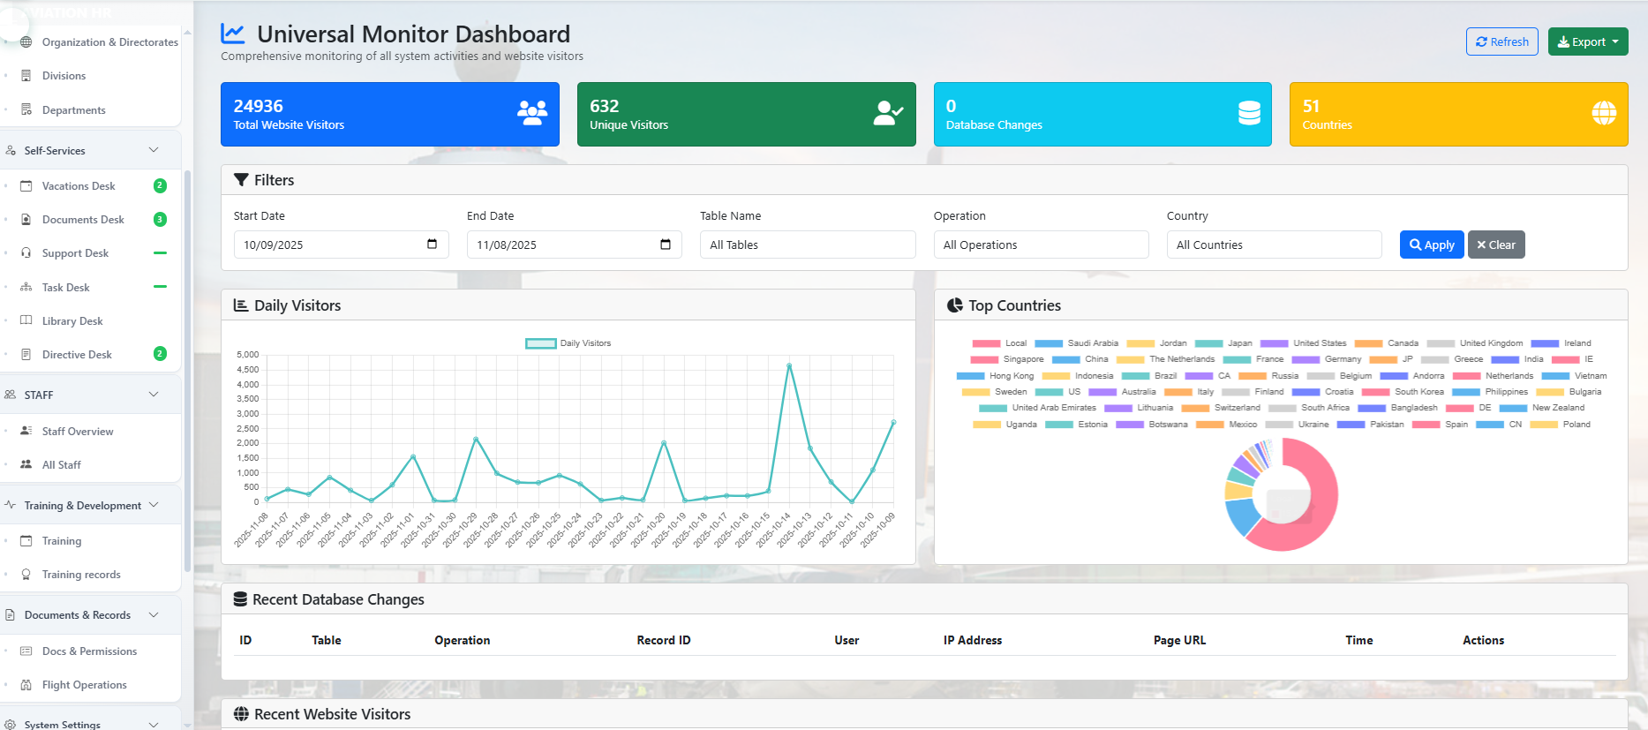This screenshot has height=730, width=1648.
Task: Open Documents Desk in the sidebar
Action: pyautogui.click(x=83, y=220)
